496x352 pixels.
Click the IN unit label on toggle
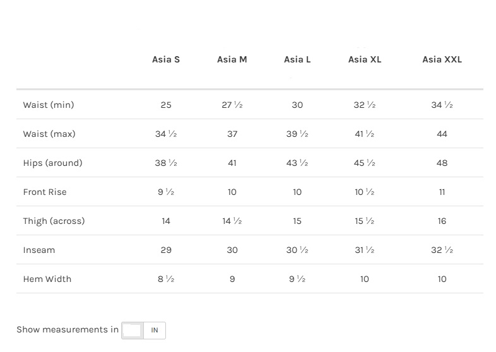[x=155, y=330]
